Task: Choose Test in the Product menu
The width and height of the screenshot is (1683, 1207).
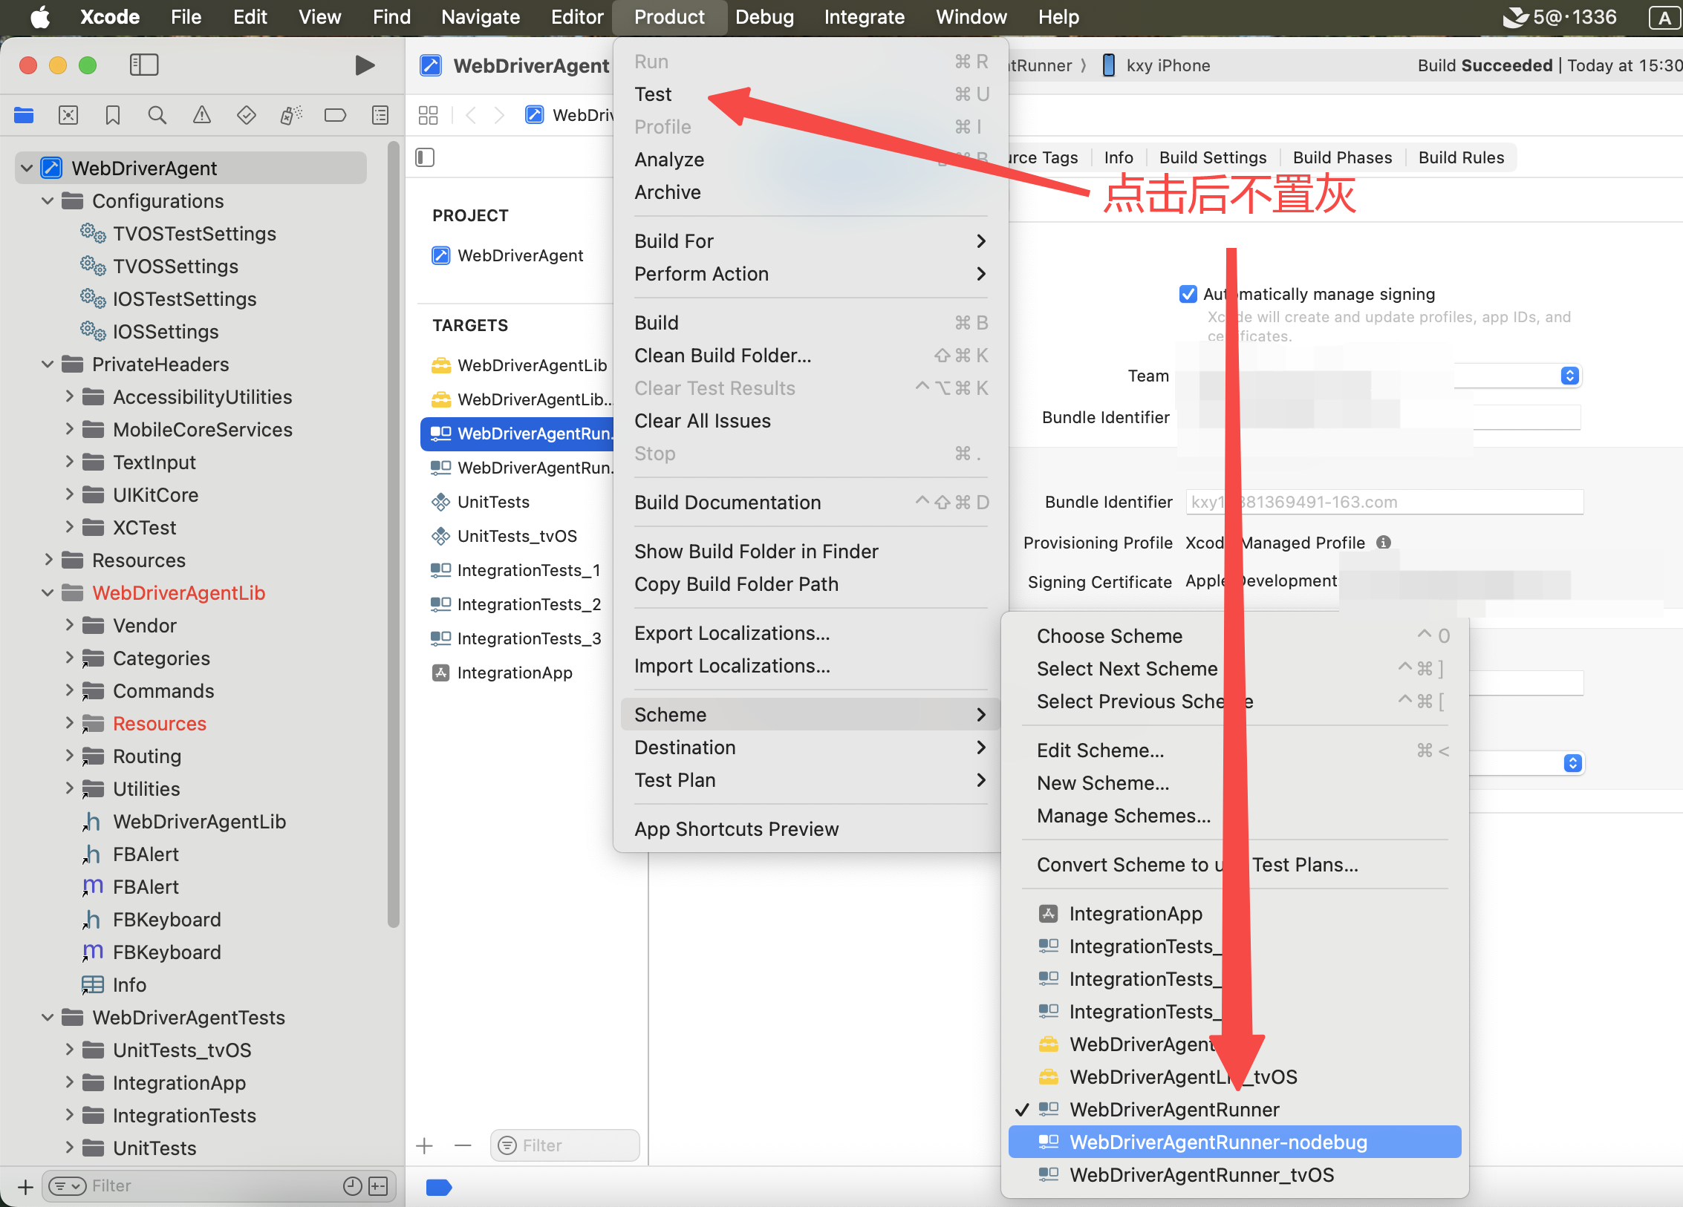Action: pyautogui.click(x=653, y=94)
